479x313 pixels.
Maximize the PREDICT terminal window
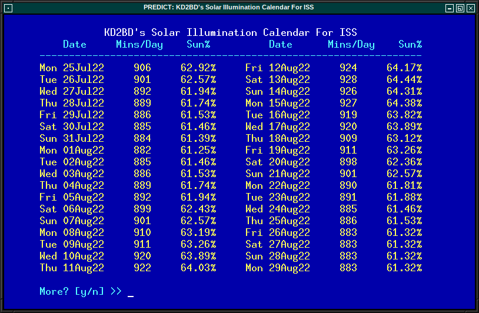(460, 8)
